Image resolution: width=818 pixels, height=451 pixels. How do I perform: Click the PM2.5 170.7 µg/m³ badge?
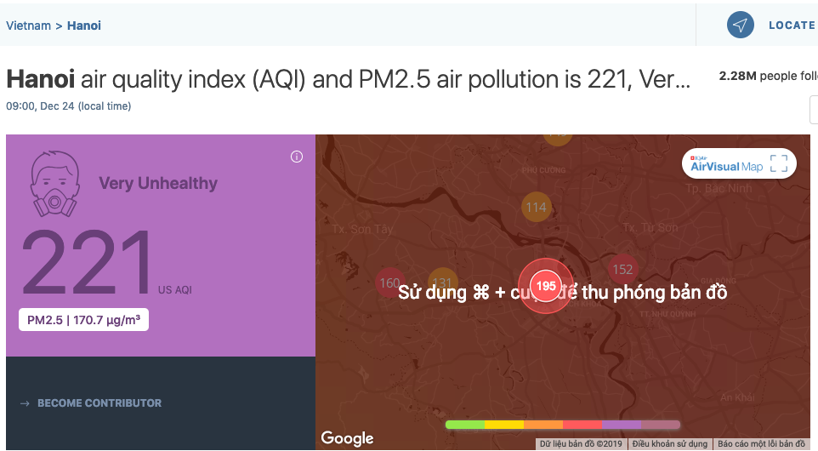coord(83,320)
